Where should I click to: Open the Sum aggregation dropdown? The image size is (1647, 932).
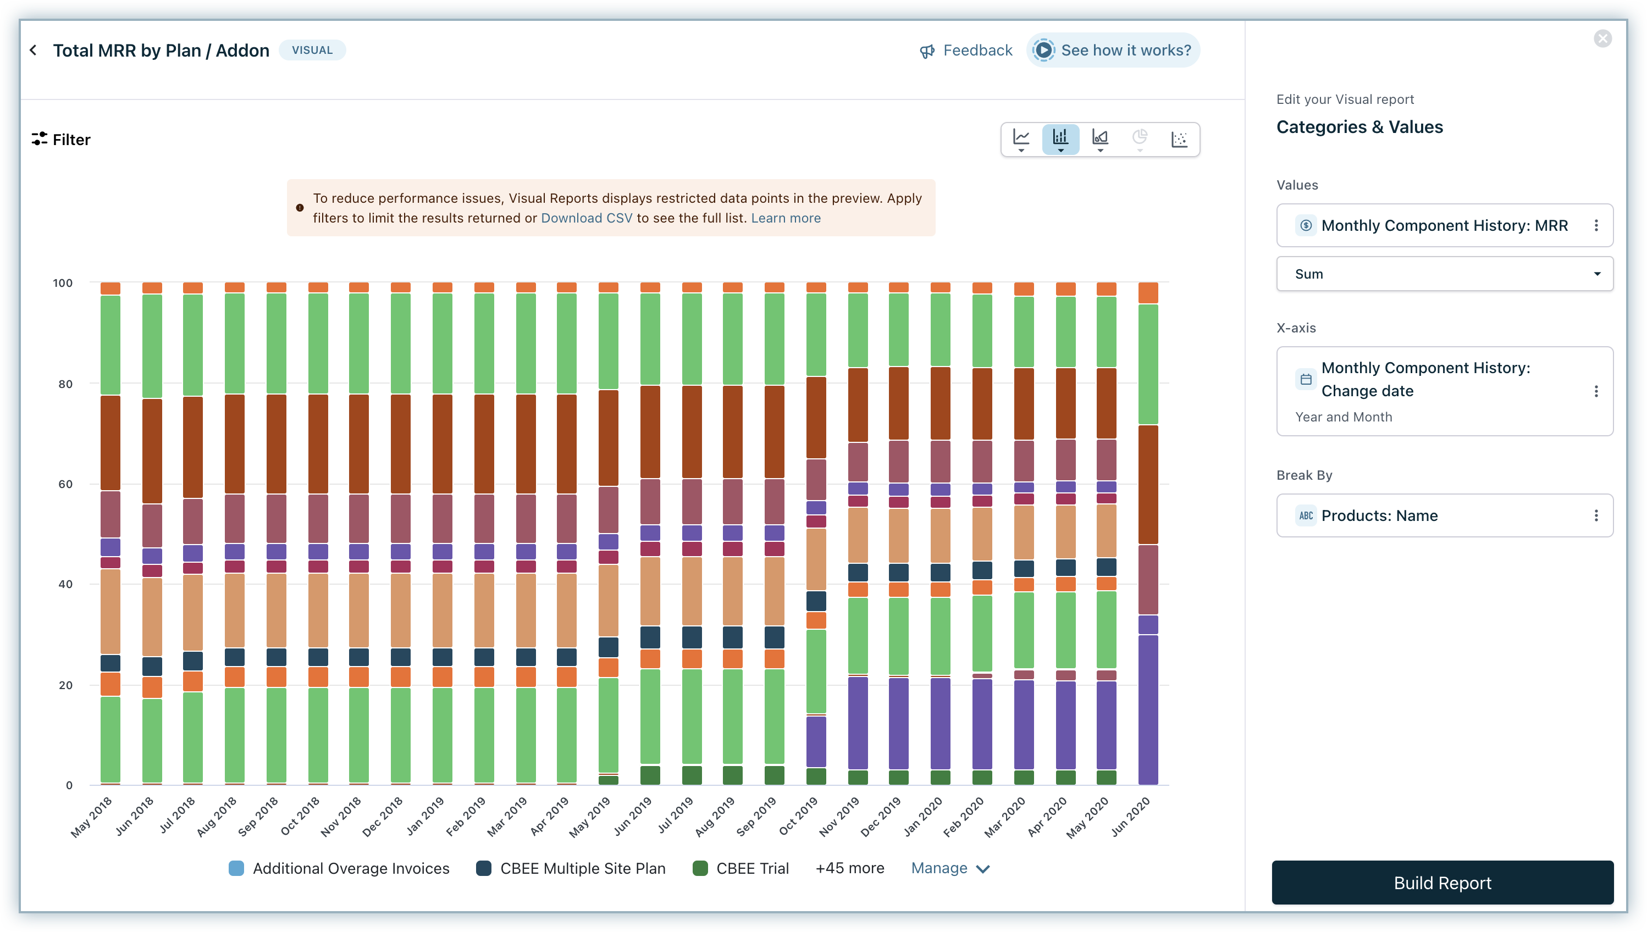point(1444,274)
